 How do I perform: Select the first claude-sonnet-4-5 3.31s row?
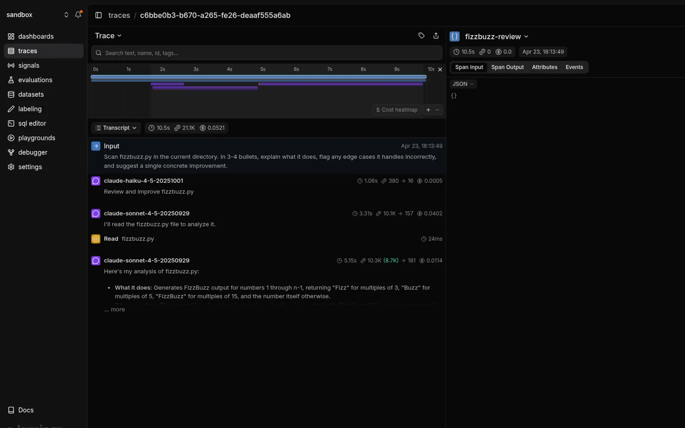267,219
